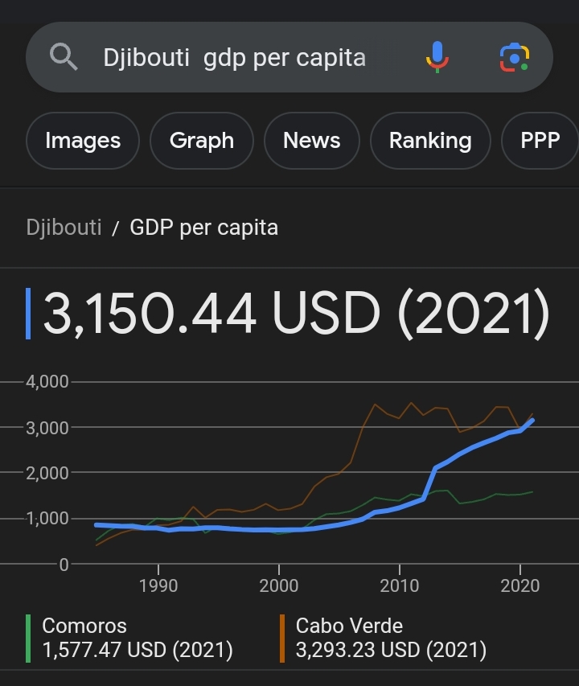Image resolution: width=579 pixels, height=686 pixels.
Task: Select the Graph filter chip
Action: [202, 141]
